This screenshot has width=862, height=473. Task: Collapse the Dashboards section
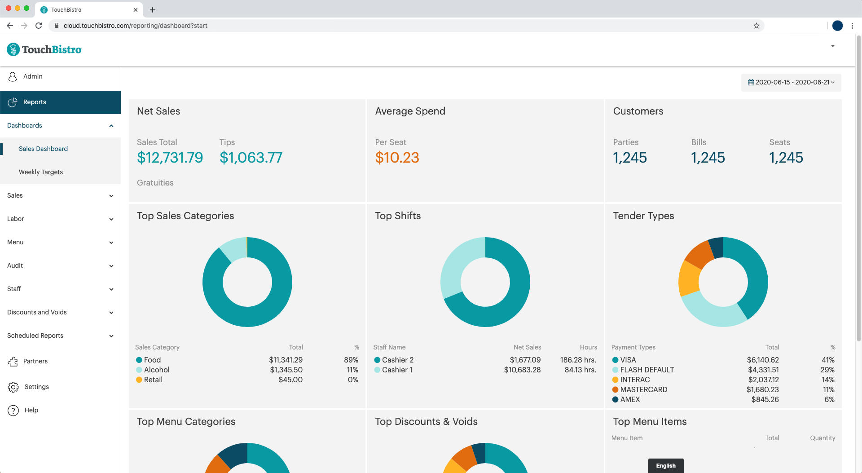coord(111,126)
